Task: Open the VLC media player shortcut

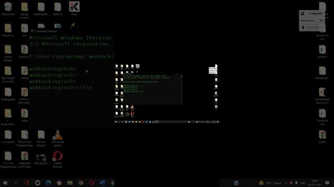Action: 57,138
